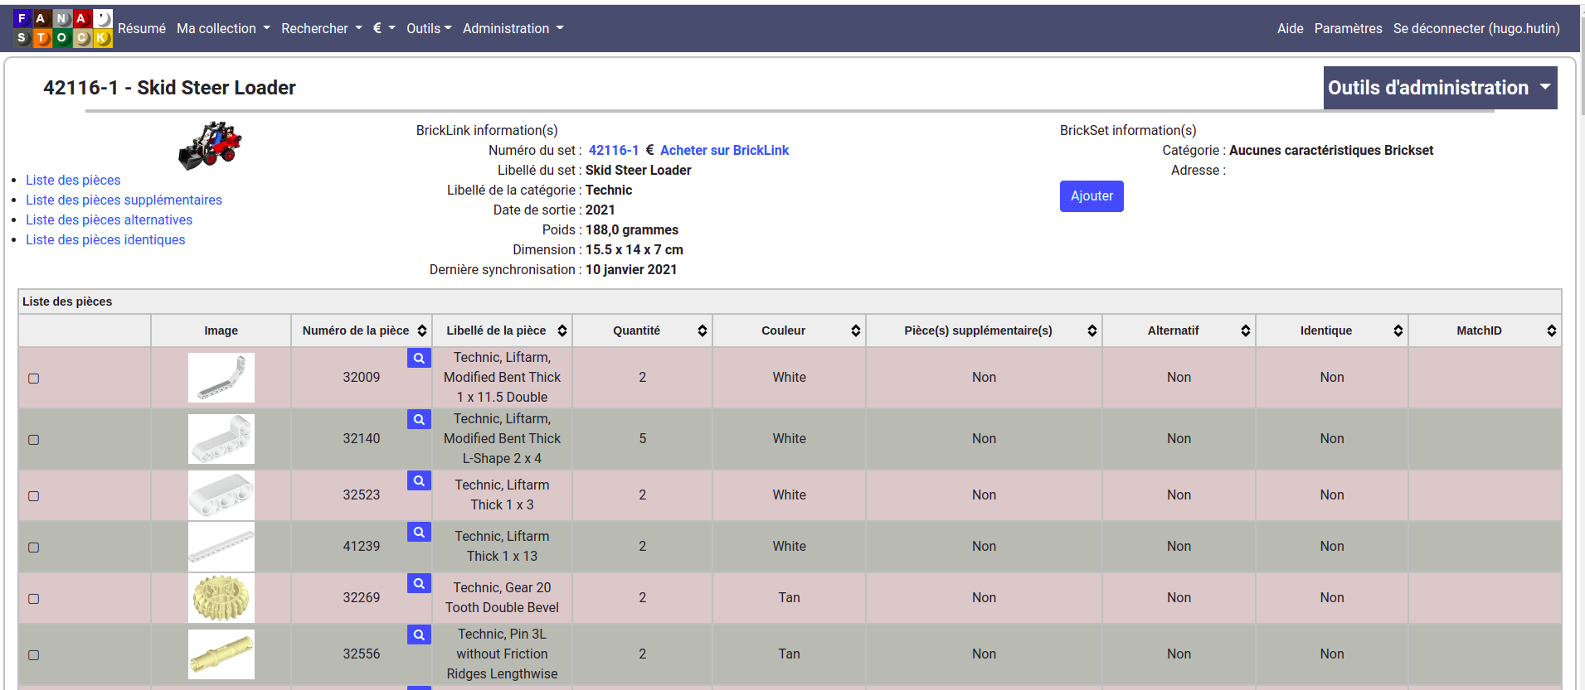Click the Skid Steer Loader set image
This screenshot has width=1585, height=690.
coord(210,146)
